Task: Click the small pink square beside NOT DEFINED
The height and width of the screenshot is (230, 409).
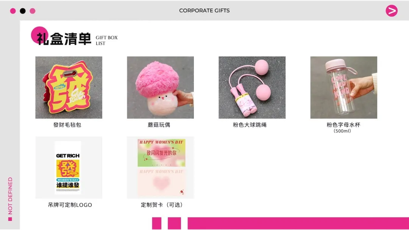Action: [10, 219]
